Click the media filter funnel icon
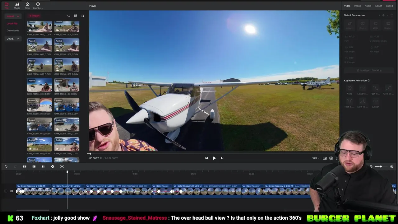Screen dimensions: 398x224 [68, 16]
